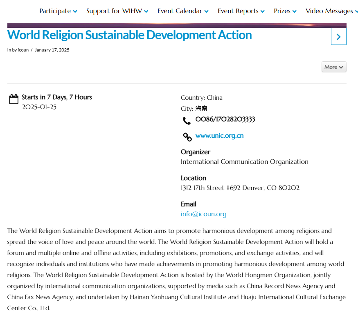Expand the More dropdown button

click(334, 67)
